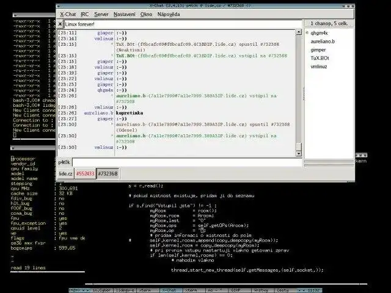Click the 's = r.read();' code line

coord(146,186)
